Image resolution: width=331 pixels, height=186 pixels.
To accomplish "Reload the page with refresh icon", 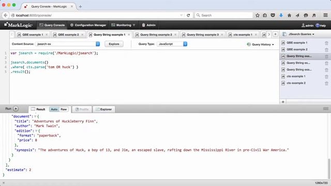I will click(x=188, y=15).
